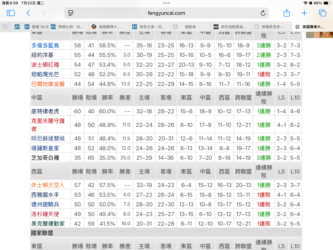333x250 pixels.
Task: Show the tab overview icon
Action: 323,13
